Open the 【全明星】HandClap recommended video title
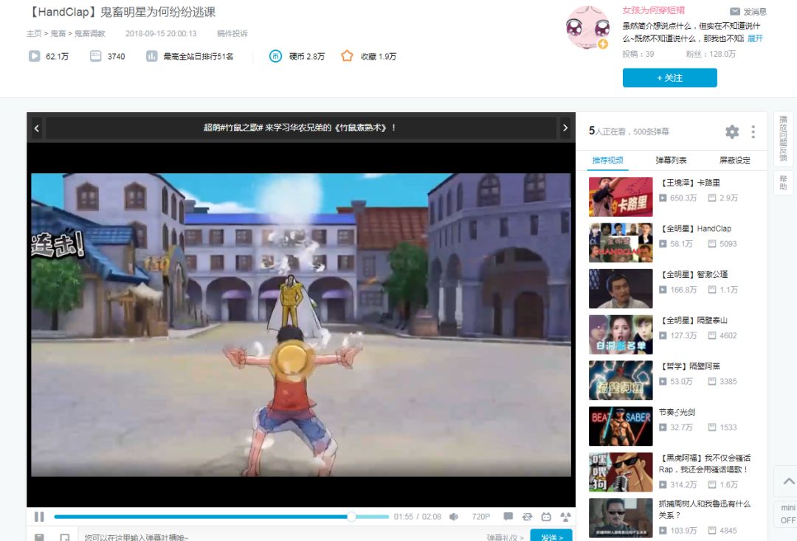The height and width of the screenshot is (541, 797). (695, 229)
